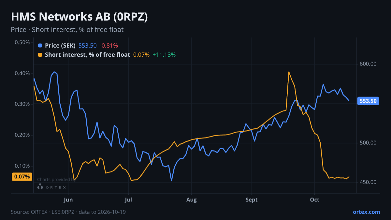This screenshot has height=220, width=391.
Task: Click the -0.81% price change value
Action: [x=109, y=46]
